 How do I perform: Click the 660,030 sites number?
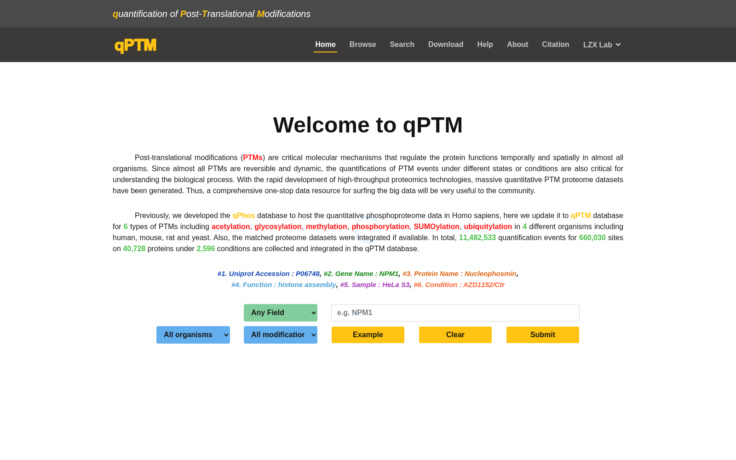pos(592,238)
